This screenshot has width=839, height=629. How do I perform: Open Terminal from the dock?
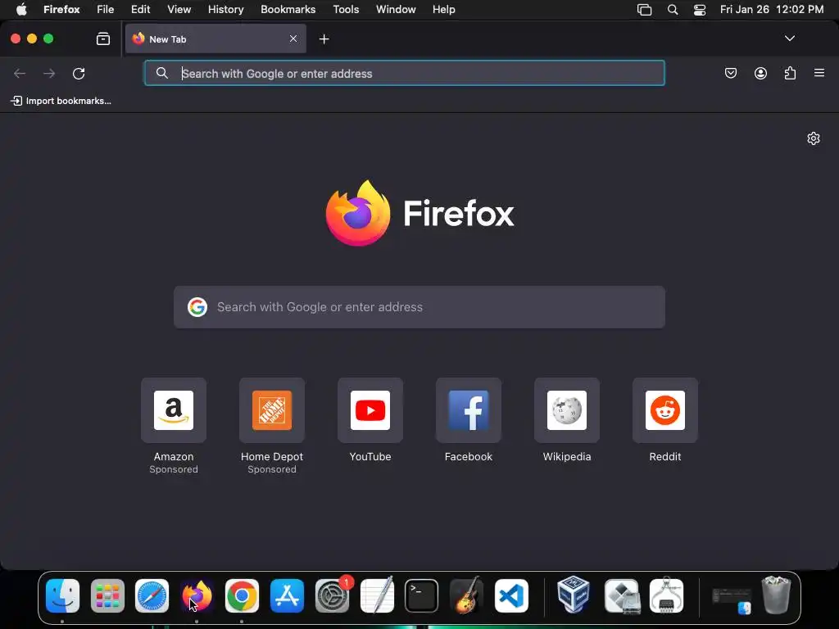tap(422, 596)
